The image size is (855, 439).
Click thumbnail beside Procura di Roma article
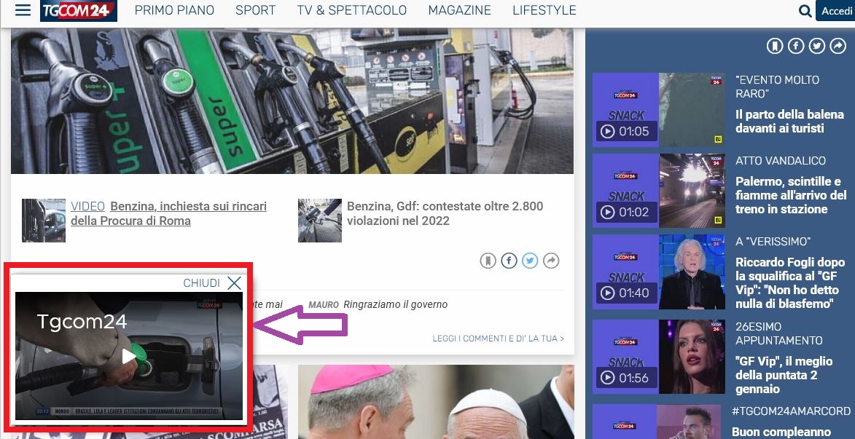44,221
